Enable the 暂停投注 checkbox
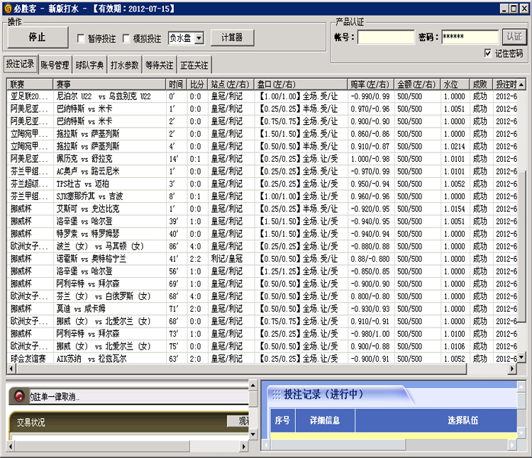The image size is (532, 458). click(x=81, y=38)
